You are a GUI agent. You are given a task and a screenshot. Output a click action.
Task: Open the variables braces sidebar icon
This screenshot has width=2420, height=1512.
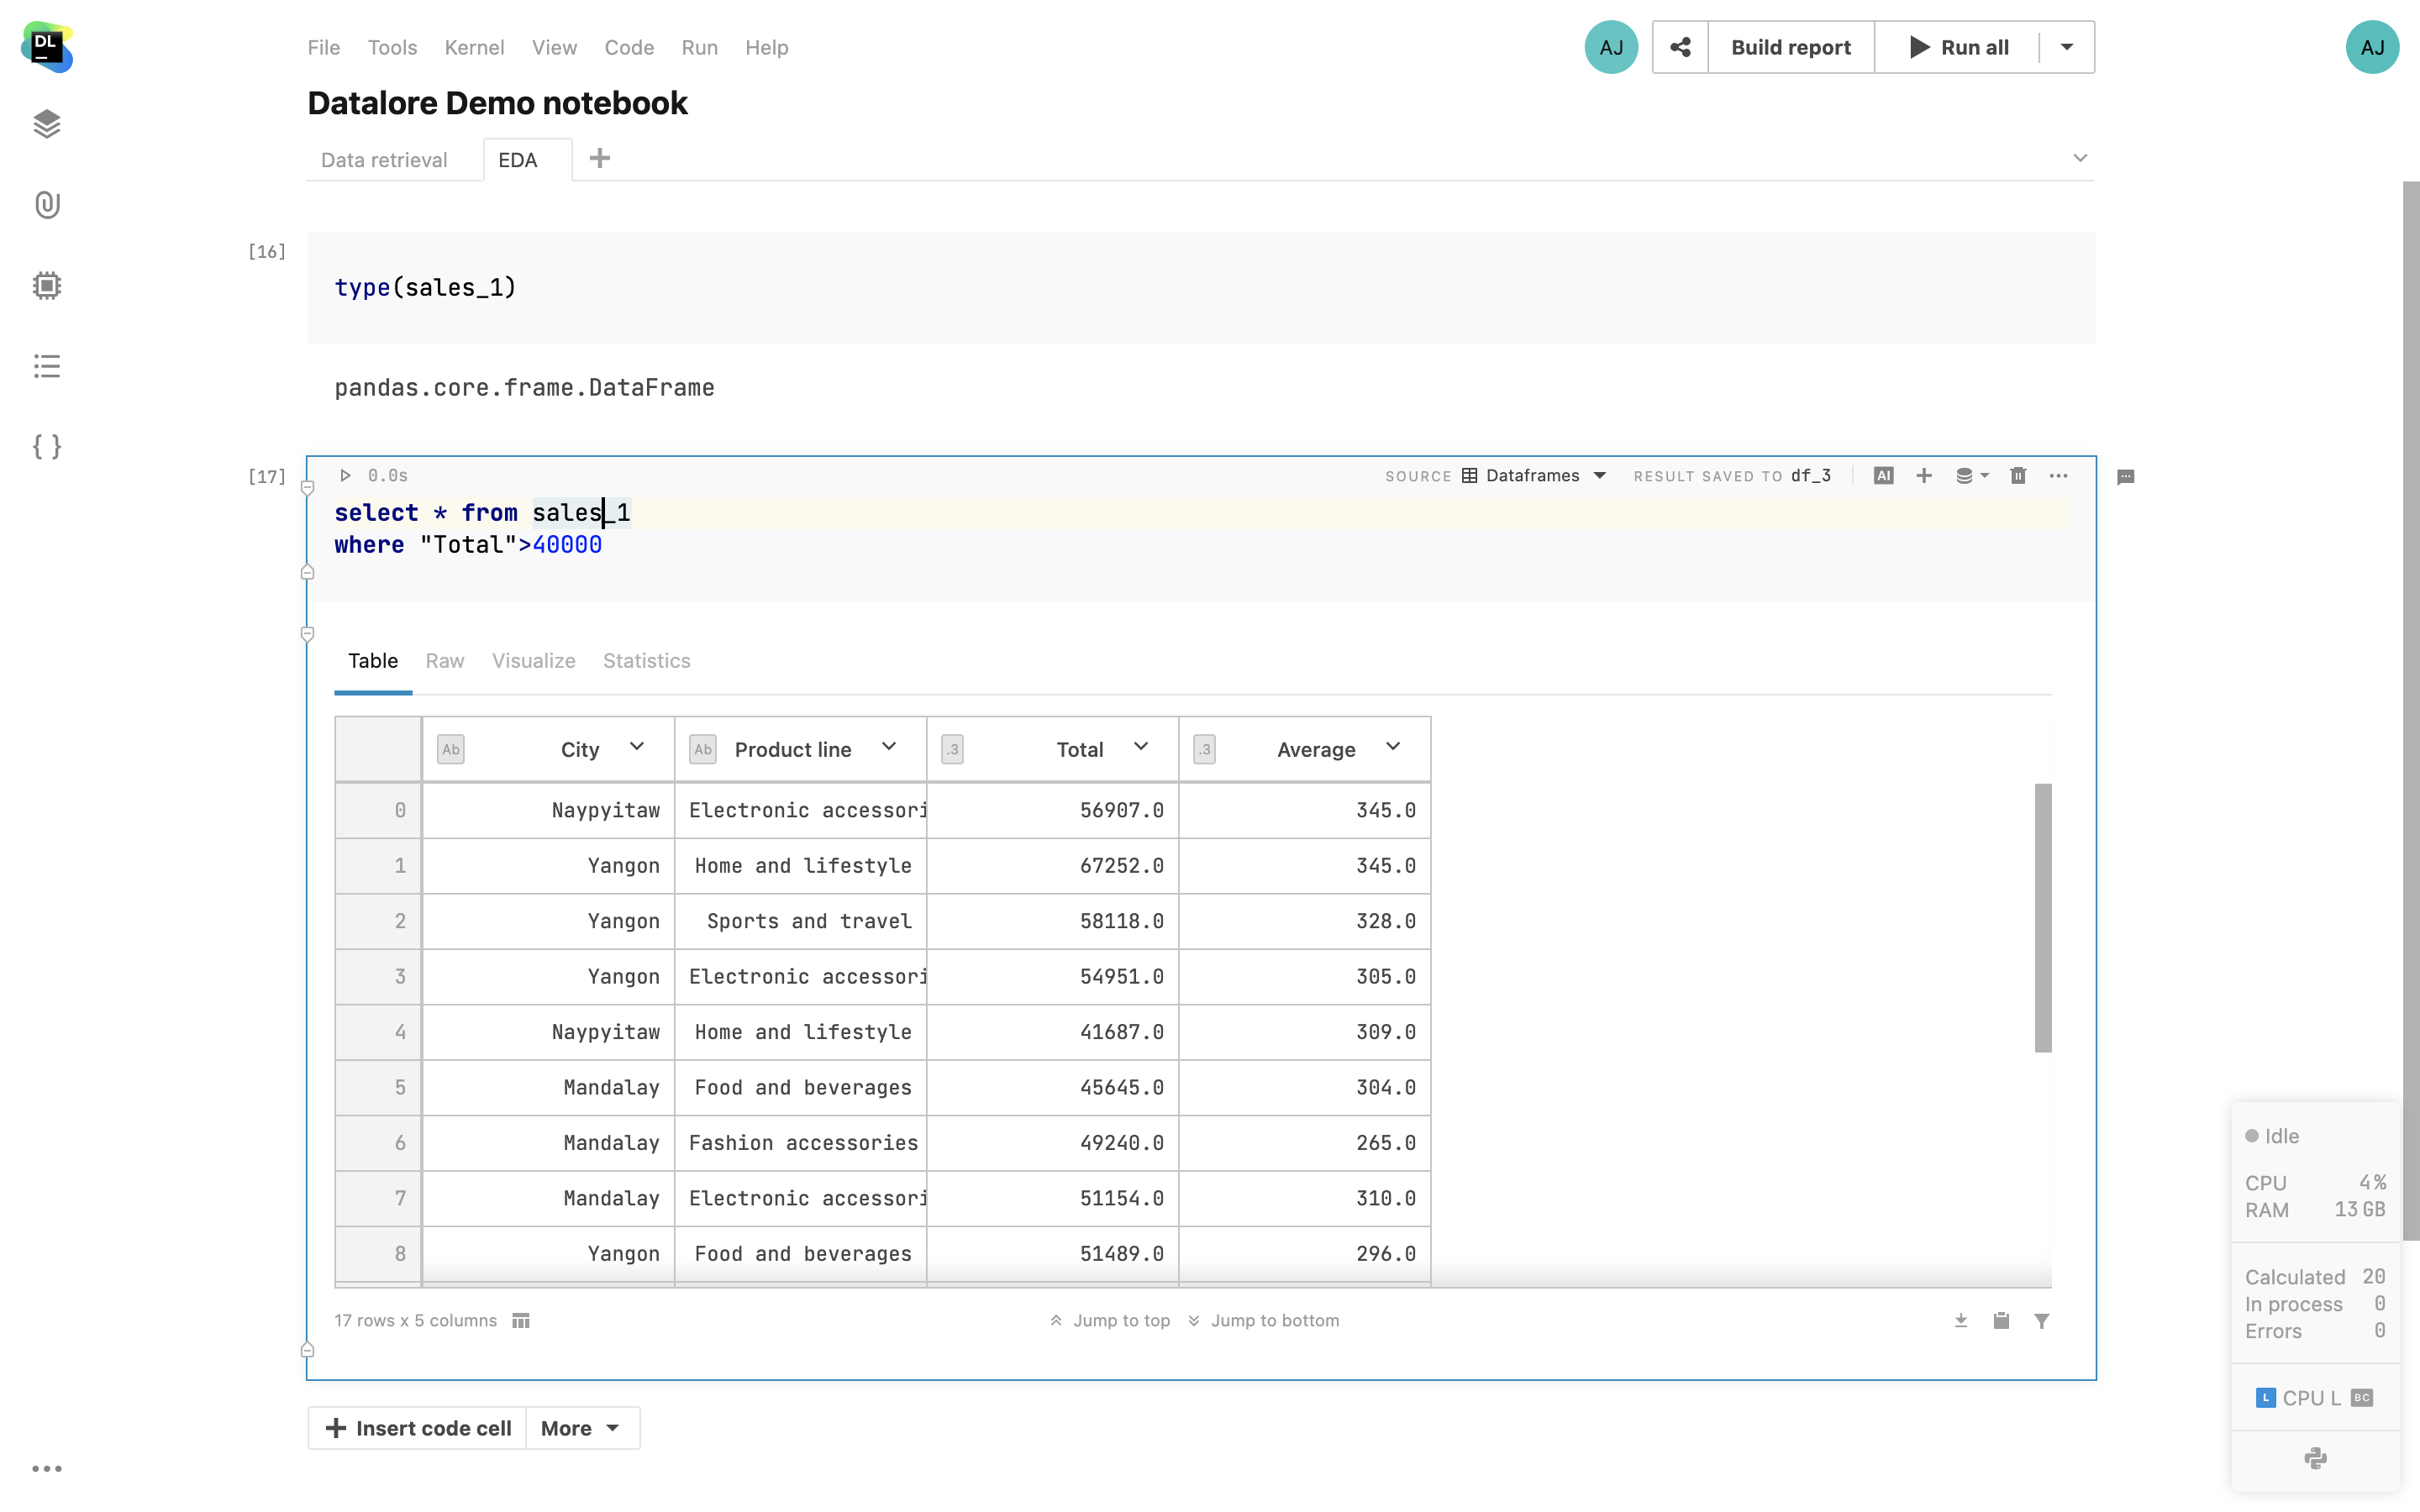pos(47,446)
